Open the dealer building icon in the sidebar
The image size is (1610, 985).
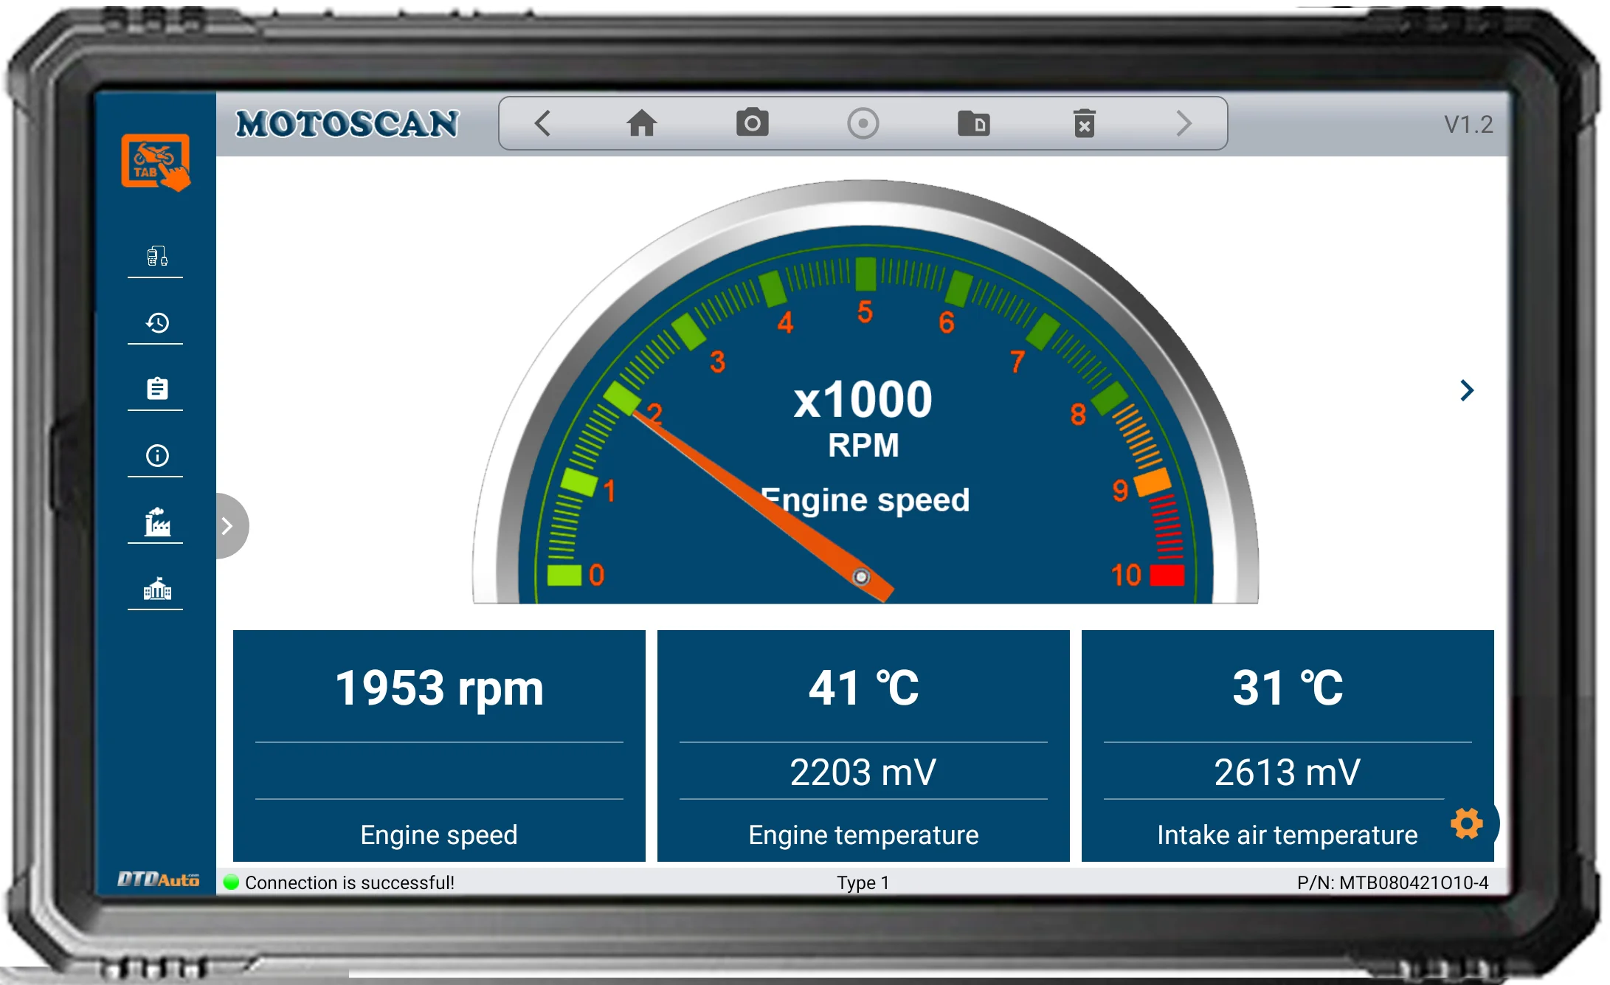coord(156,589)
